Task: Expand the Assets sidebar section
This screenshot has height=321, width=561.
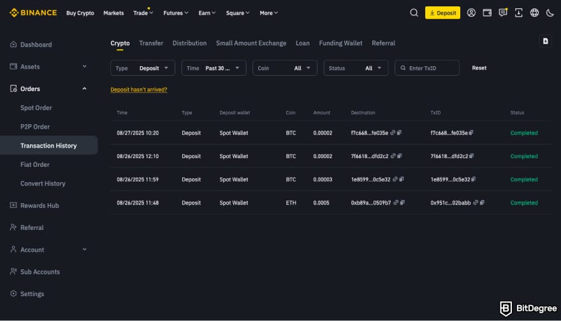Action: (84, 66)
